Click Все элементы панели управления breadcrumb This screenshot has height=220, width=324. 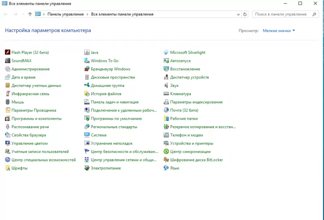tap(122, 14)
